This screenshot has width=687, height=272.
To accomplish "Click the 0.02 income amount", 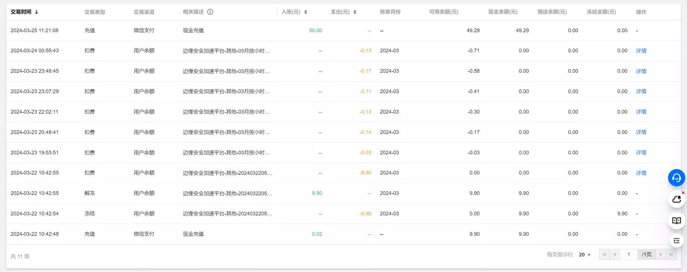I will pyautogui.click(x=317, y=234).
